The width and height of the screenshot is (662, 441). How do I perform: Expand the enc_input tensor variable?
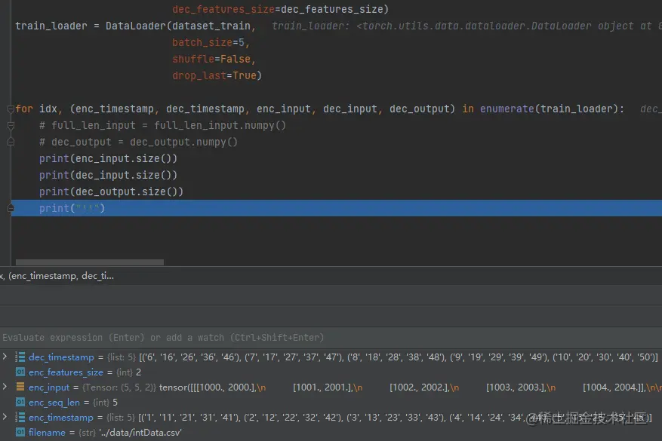click(x=5, y=387)
